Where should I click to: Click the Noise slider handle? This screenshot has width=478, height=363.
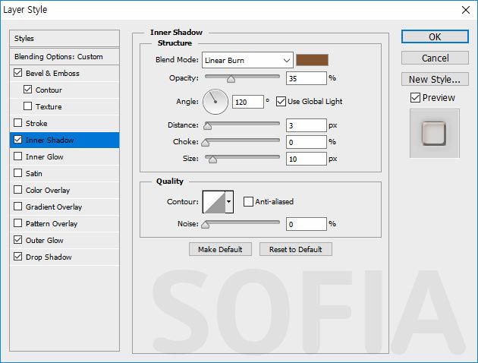206,225
